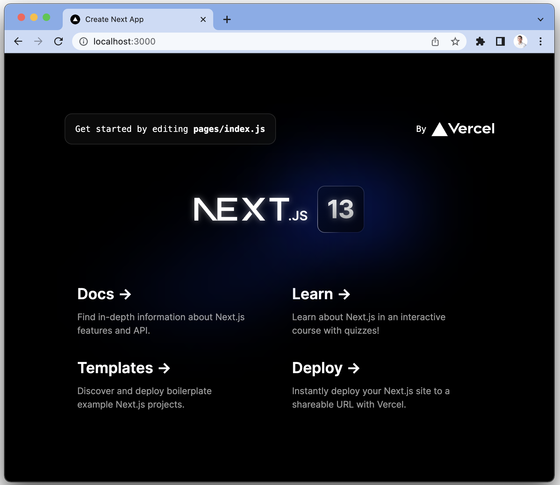Open the user profile avatar
Viewport: 560px width, 485px height.
click(x=520, y=41)
